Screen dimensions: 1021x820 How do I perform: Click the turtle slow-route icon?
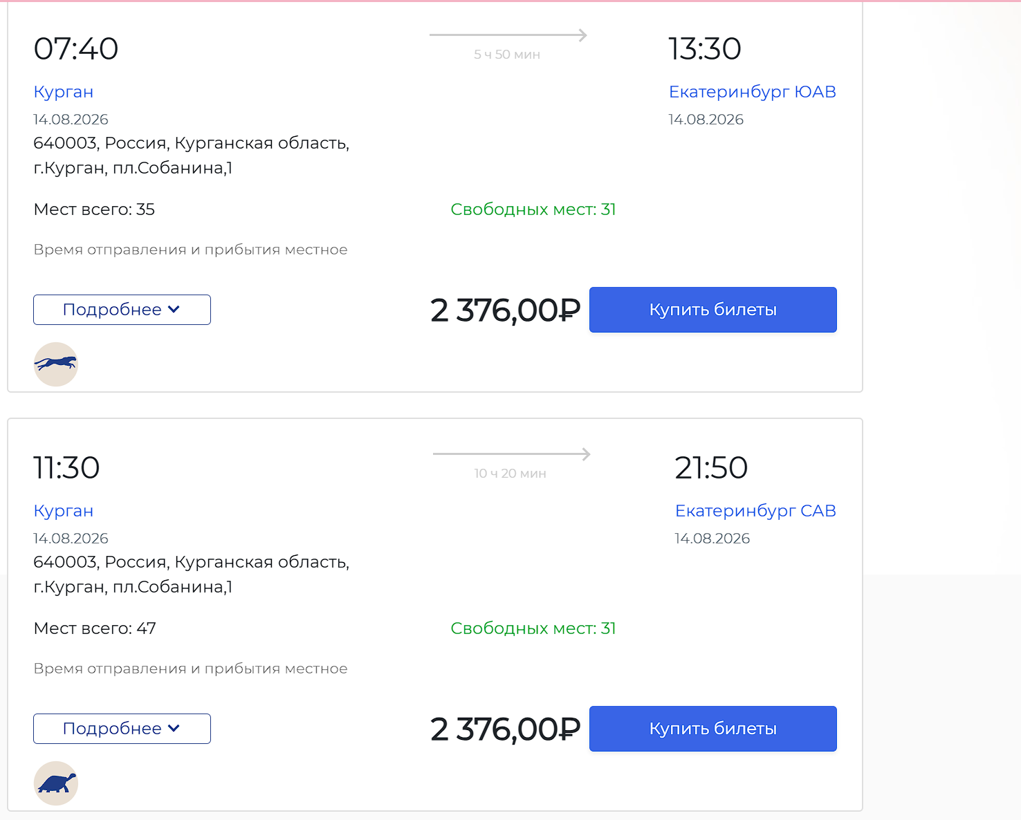tap(56, 783)
